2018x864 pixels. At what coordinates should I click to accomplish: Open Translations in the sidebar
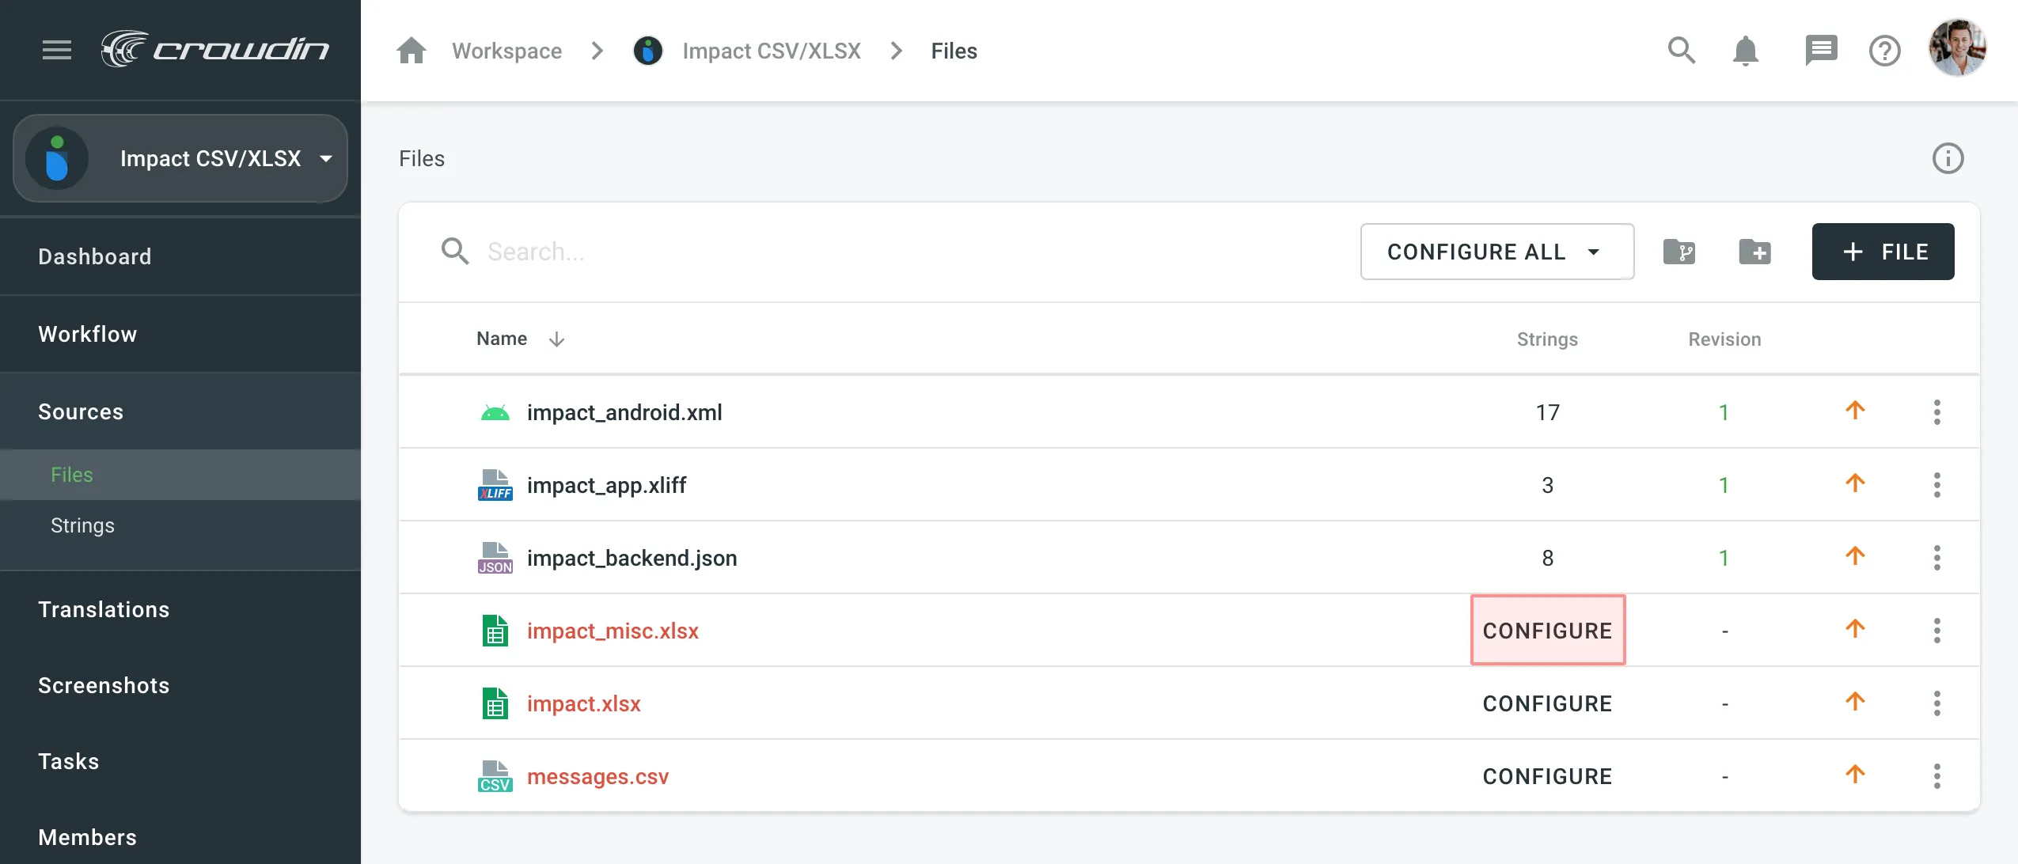pos(104,609)
